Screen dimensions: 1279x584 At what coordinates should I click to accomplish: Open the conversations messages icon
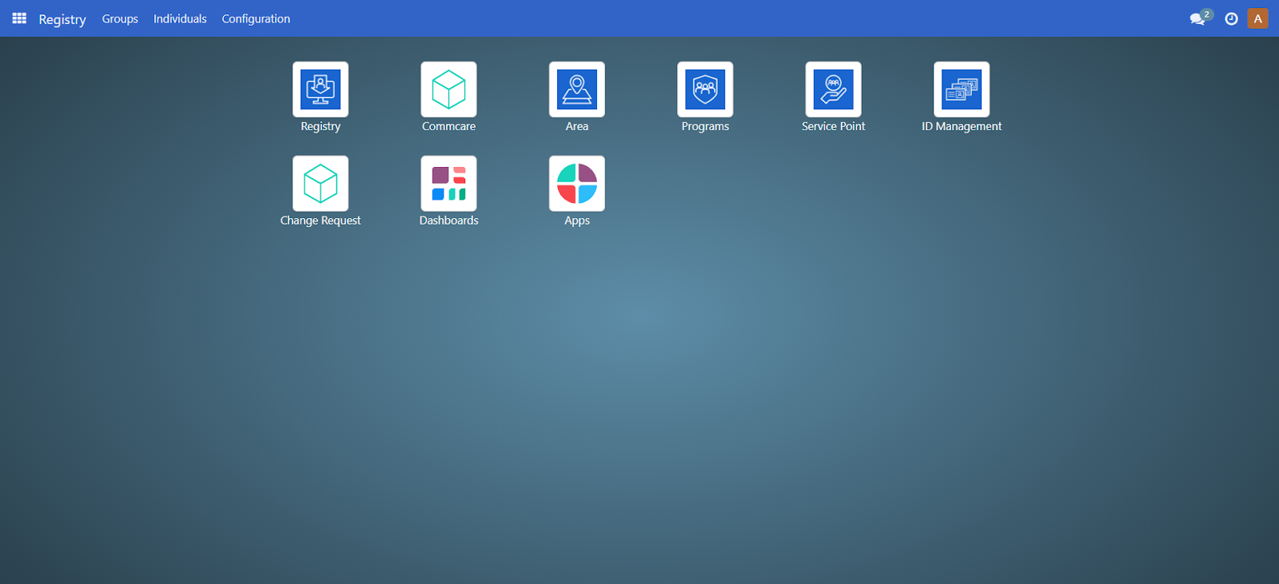(x=1199, y=18)
